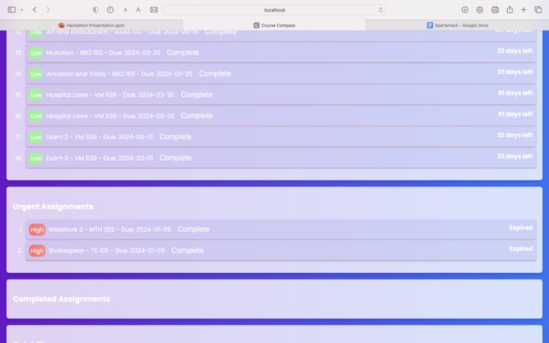Click the High badge on WebWork 2
549x343 pixels.
point(37,229)
